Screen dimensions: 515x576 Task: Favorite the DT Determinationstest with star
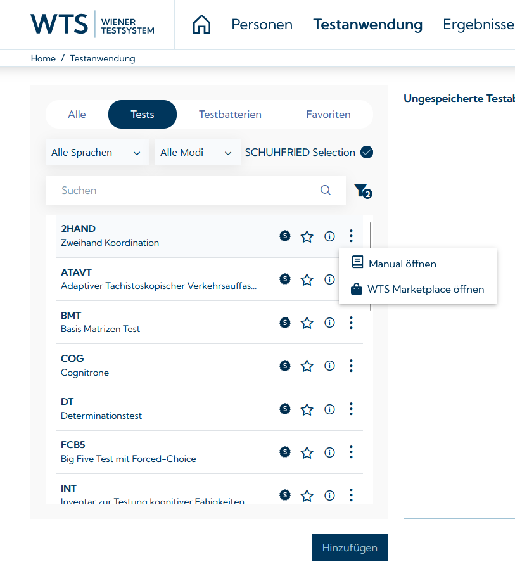click(307, 409)
